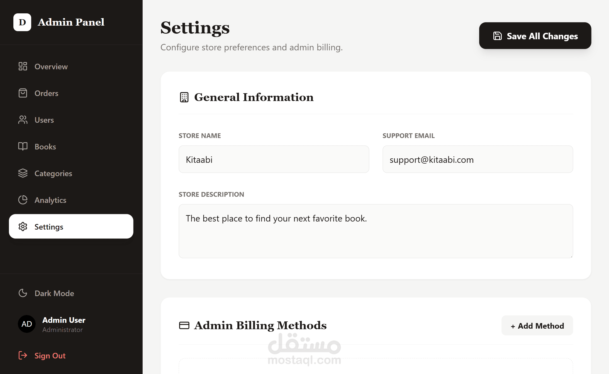Click the Sign Out link

pyautogui.click(x=50, y=356)
